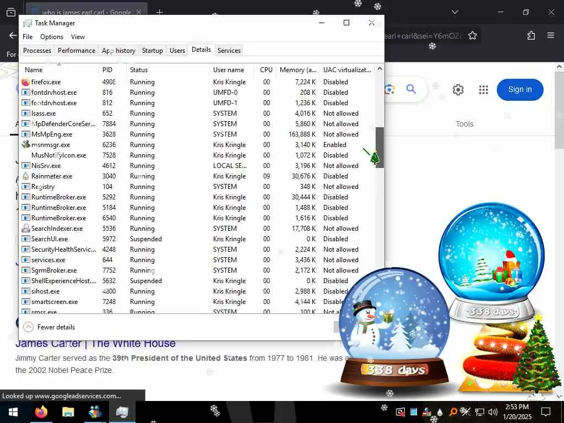Switch to the Services tab
Screen dimensions: 564x423
tap(229, 50)
